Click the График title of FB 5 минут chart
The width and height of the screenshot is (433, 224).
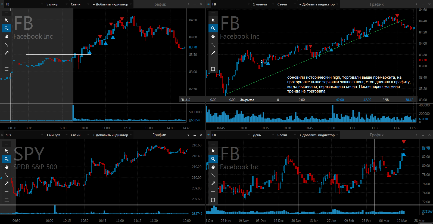[x=159, y=4]
